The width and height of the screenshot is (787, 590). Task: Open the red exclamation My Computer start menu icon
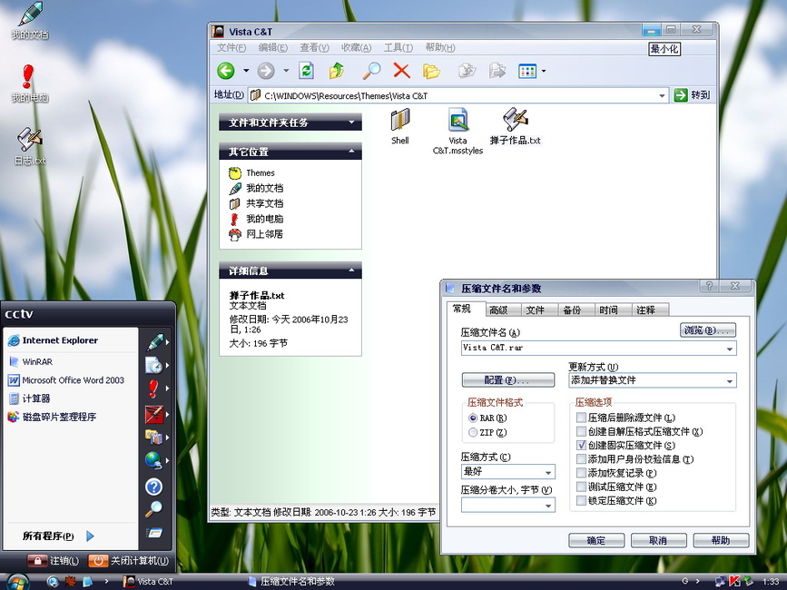coord(153,388)
